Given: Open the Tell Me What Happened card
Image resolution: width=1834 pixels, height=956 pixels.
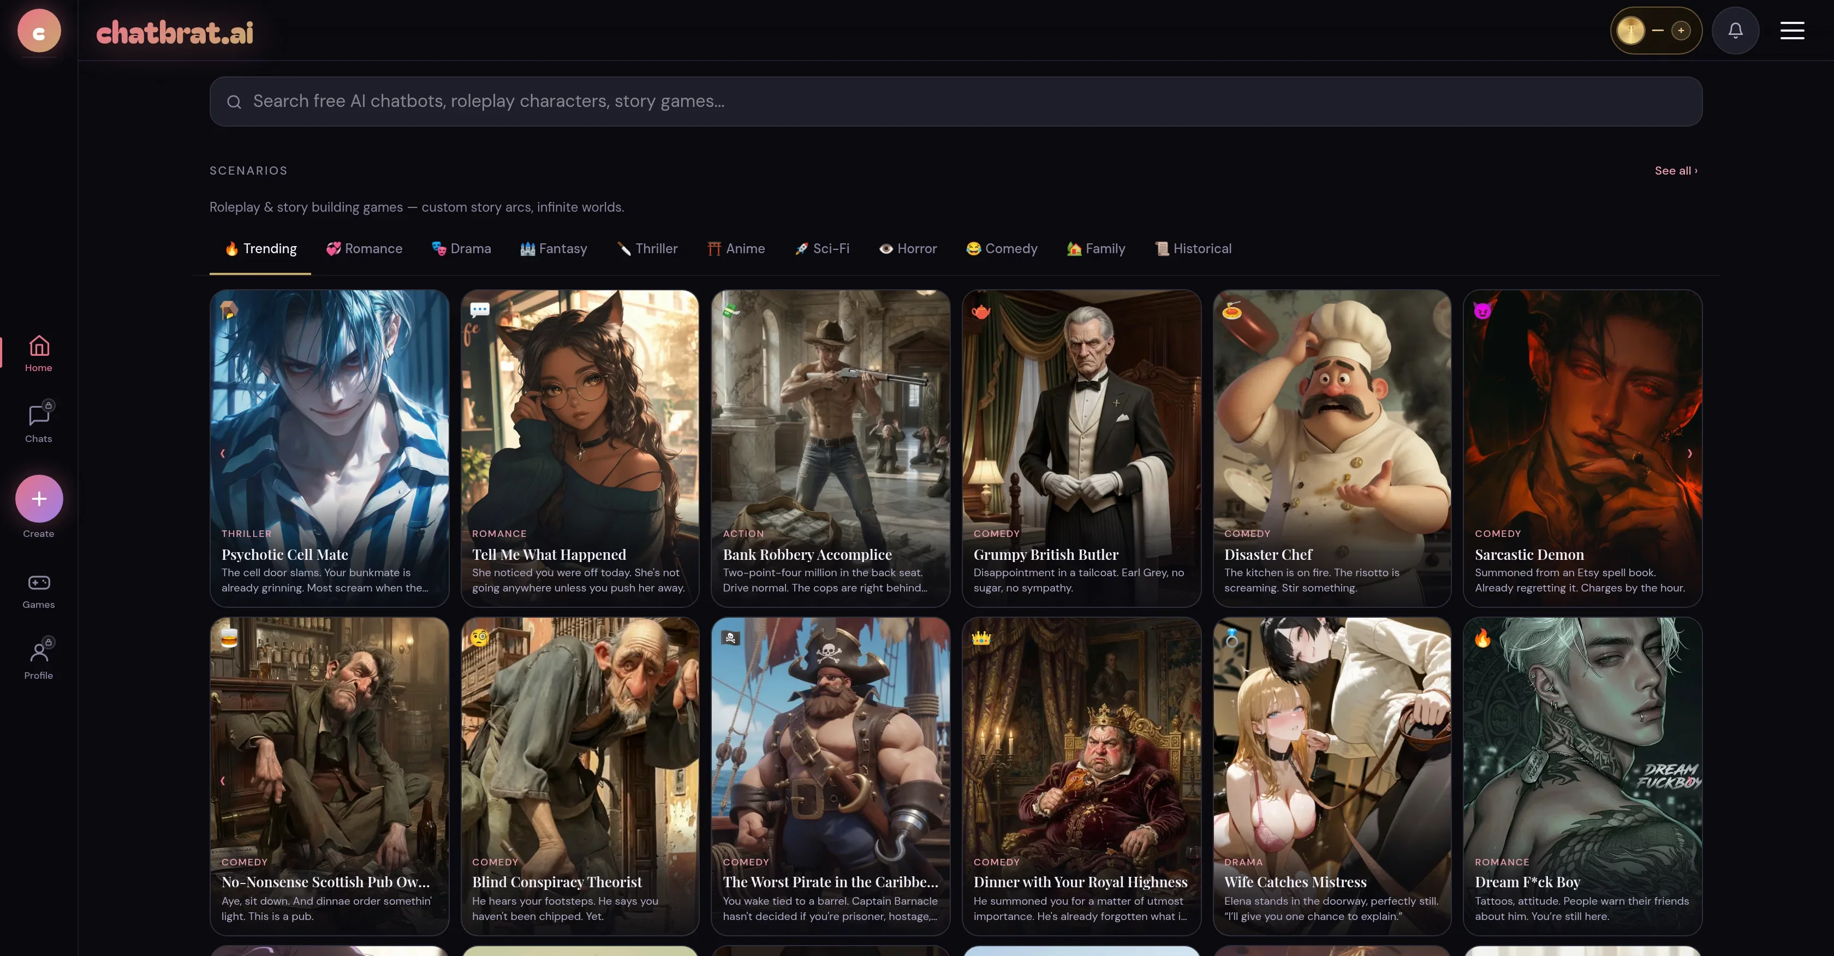Looking at the screenshot, I should pos(580,449).
